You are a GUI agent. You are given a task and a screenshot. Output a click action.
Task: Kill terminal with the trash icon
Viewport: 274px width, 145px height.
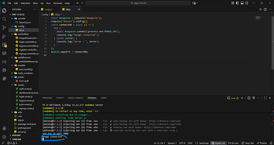pos(254,98)
